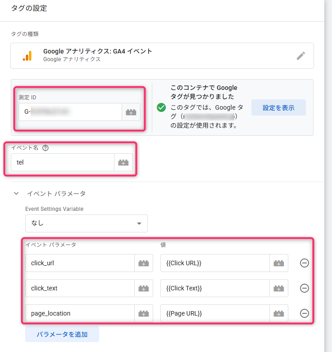Collapse the イベント パラメータ section
Image resolution: width=332 pixels, height=352 pixels.
coord(17,194)
